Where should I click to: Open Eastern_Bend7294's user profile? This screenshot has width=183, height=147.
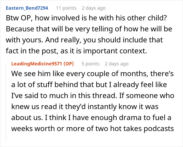[x=27, y=8]
